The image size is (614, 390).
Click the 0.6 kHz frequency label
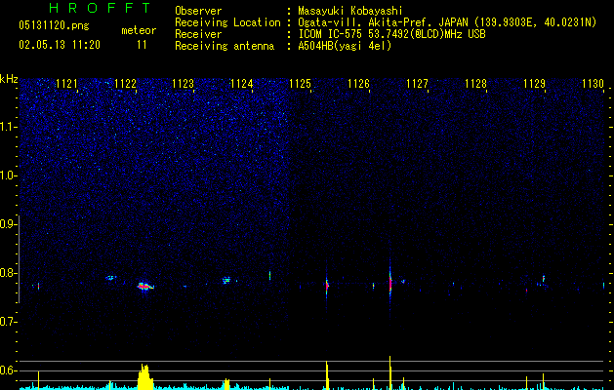pyautogui.click(x=8, y=370)
